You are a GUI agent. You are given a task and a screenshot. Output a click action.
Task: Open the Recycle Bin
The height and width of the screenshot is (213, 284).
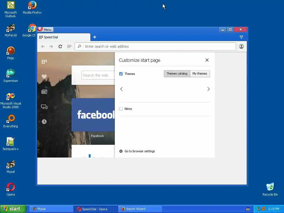click(270, 189)
